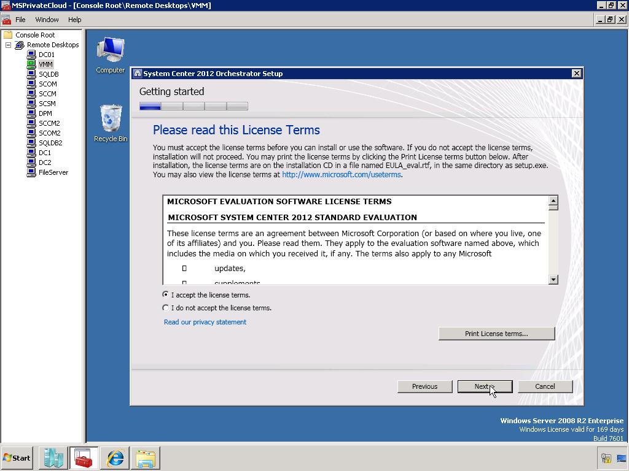The image size is (629, 471).
Task: Open the microsoft.com/useterms link
Action: (x=342, y=175)
